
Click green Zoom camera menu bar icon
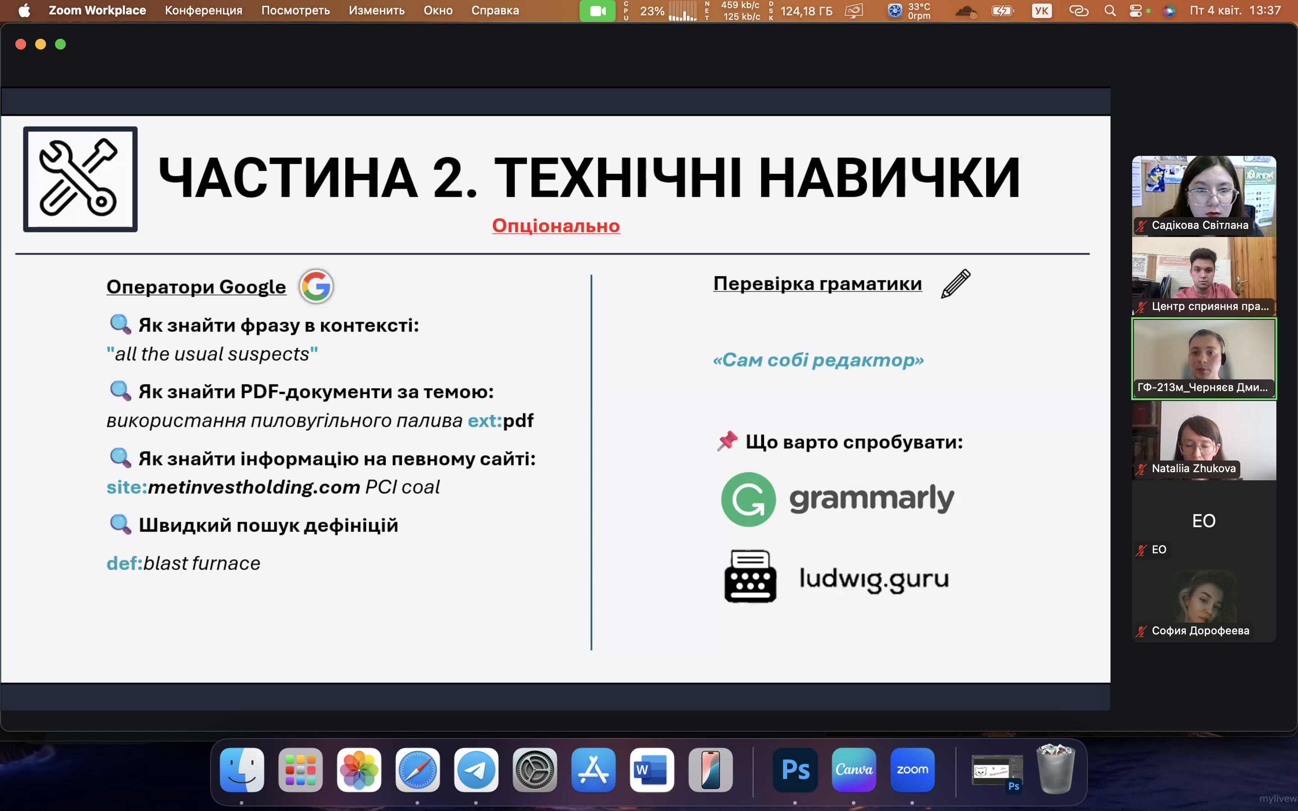pyautogui.click(x=597, y=11)
